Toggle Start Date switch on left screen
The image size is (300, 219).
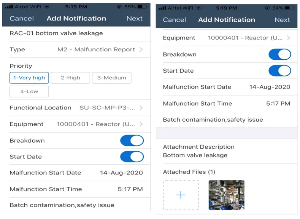point(132,157)
